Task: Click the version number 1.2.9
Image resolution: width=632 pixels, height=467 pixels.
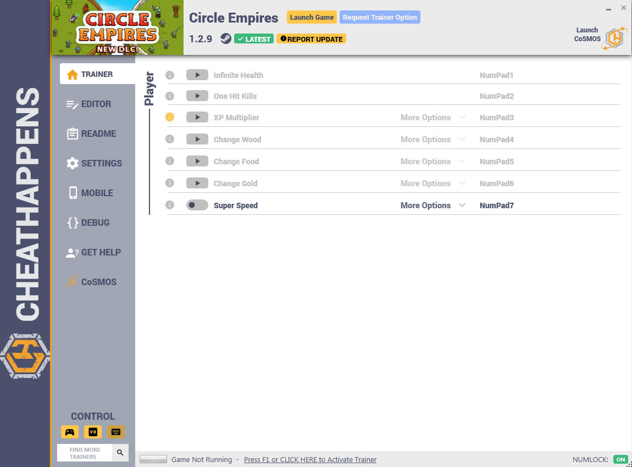Action: tap(201, 38)
